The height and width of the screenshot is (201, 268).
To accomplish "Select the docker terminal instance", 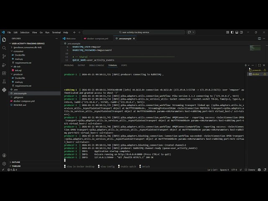I will click(x=258, y=74).
